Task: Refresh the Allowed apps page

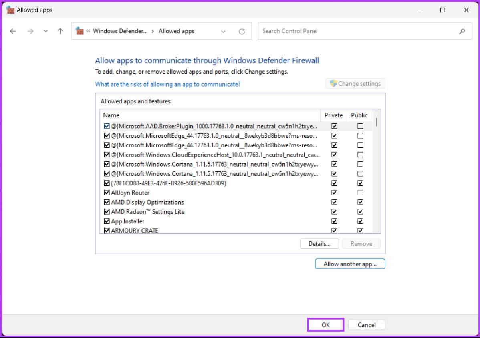Action: coord(242,32)
